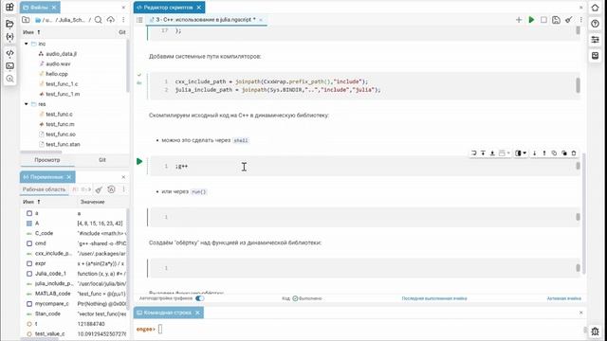Open help with the question mark icon
The height and width of the screenshot is (341, 607).
pyautogui.click(x=595, y=24)
